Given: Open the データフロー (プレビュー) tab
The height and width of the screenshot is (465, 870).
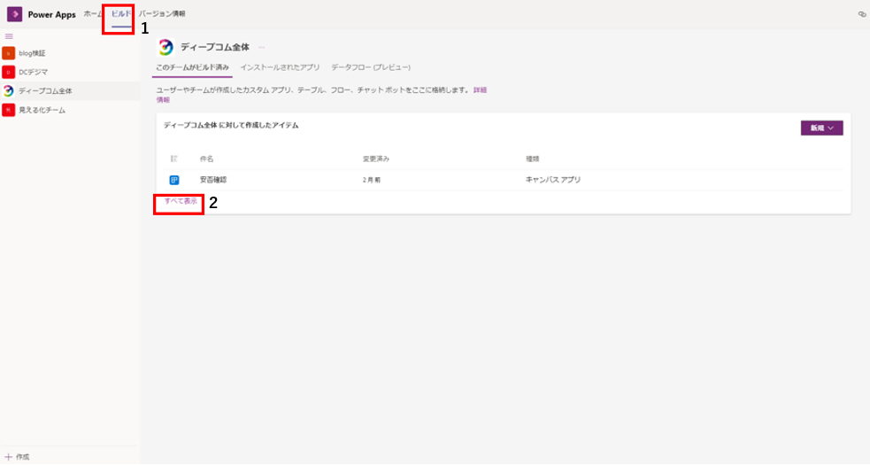Looking at the screenshot, I should click(x=370, y=67).
